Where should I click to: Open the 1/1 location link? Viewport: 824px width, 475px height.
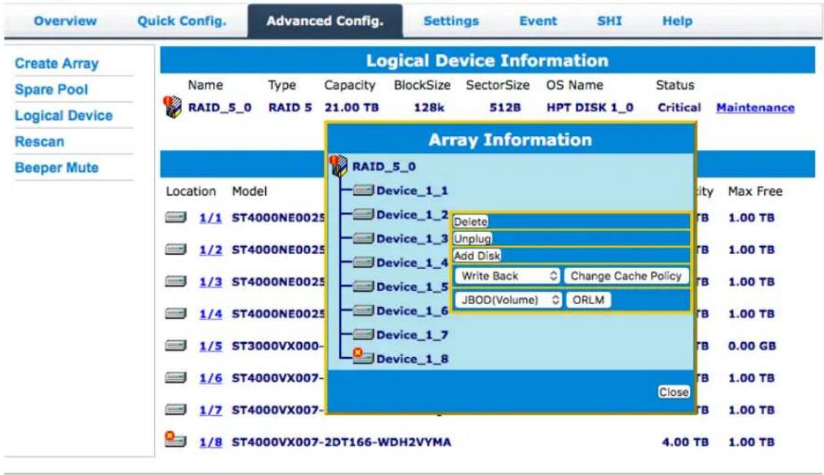point(210,217)
